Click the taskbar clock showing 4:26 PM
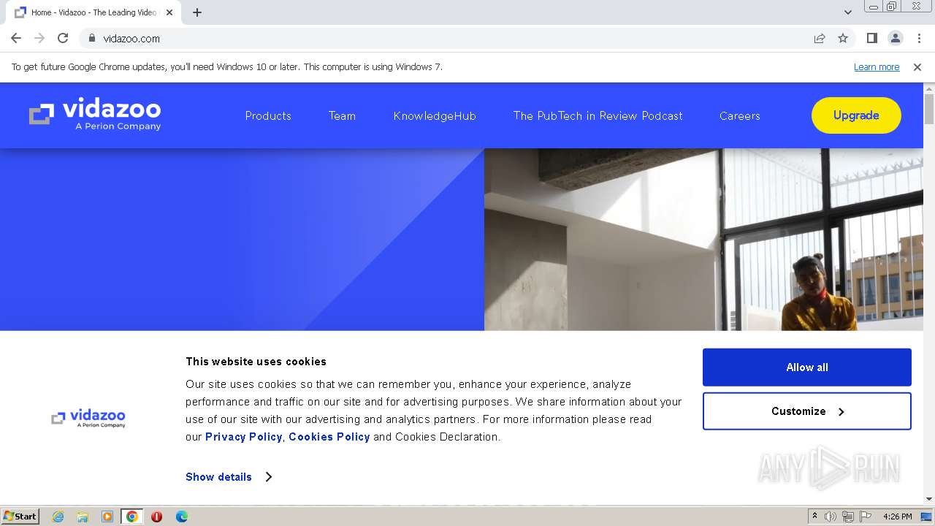The image size is (935, 526). pos(897,517)
